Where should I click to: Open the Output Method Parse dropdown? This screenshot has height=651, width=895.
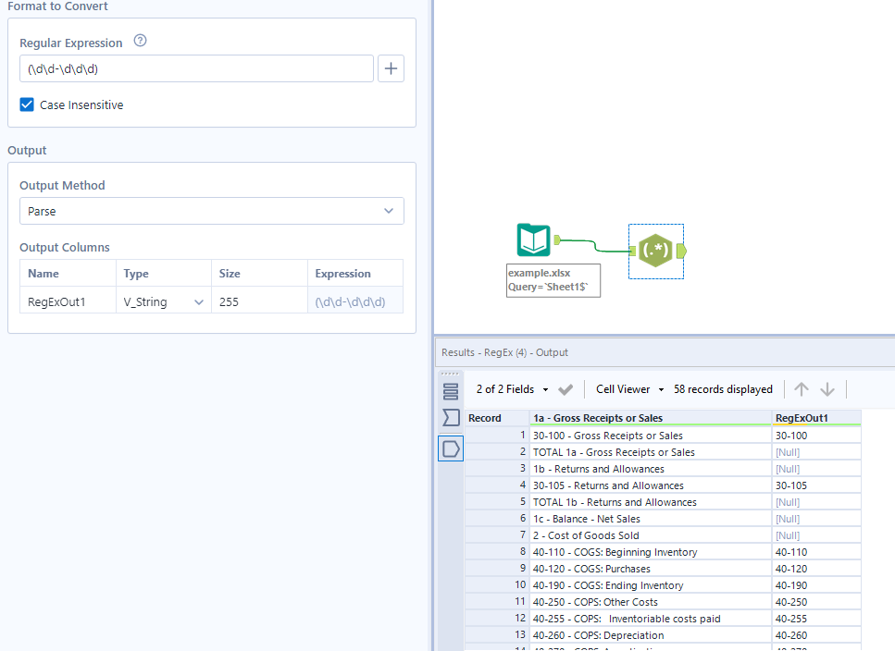[211, 211]
